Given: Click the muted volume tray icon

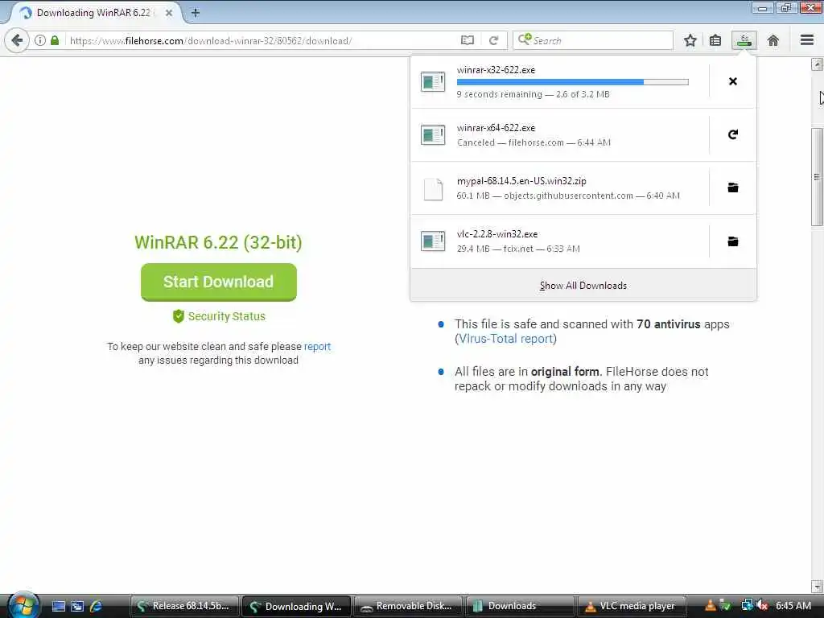Looking at the screenshot, I should [x=761, y=606].
